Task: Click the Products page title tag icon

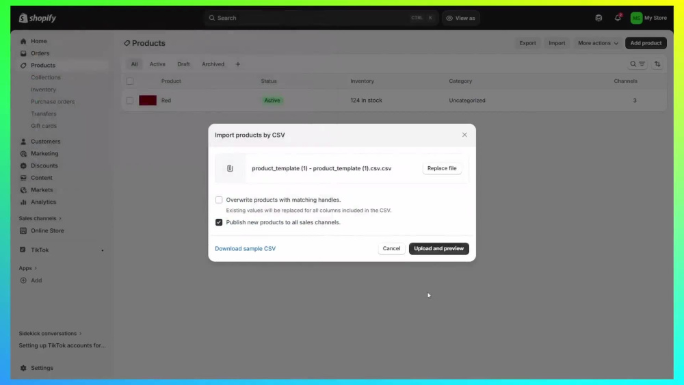Action: click(127, 43)
